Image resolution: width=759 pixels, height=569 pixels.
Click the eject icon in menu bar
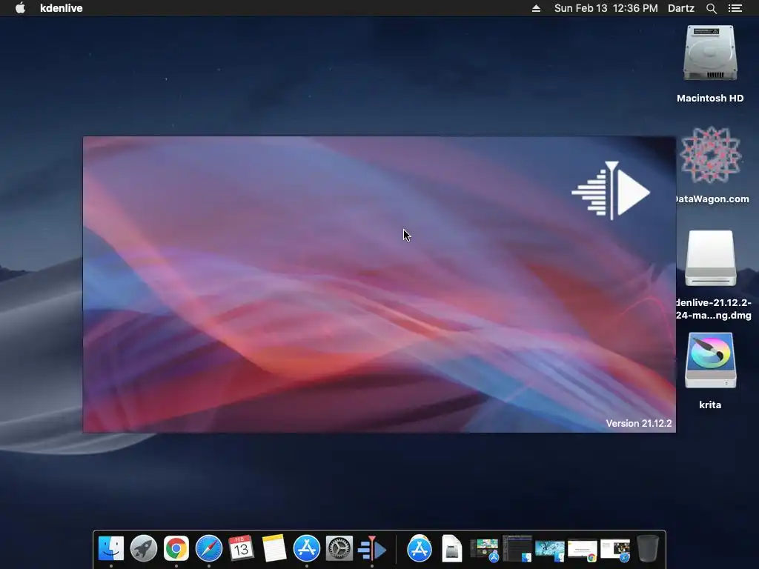pyautogui.click(x=536, y=8)
